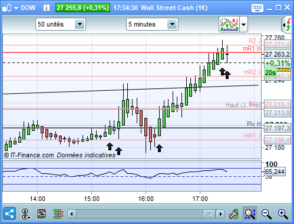Click the mR1 J line label

(x=252, y=136)
